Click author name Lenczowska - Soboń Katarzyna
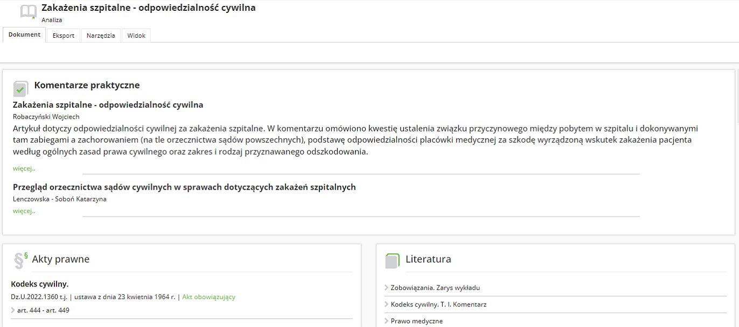The image size is (739, 327). pyautogui.click(x=60, y=199)
